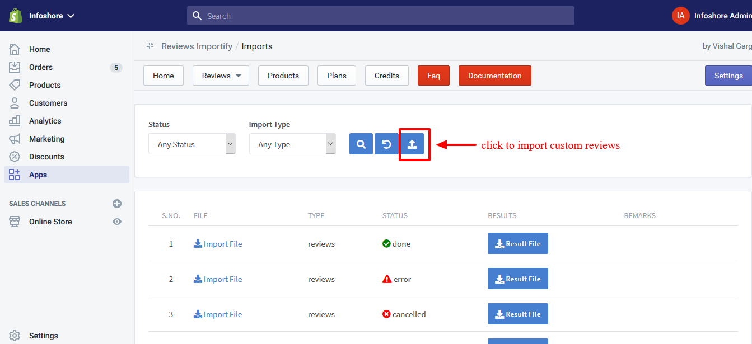The image size is (752, 344).
Task: Click the by Vishal Garg text
Action: tap(727, 46)
